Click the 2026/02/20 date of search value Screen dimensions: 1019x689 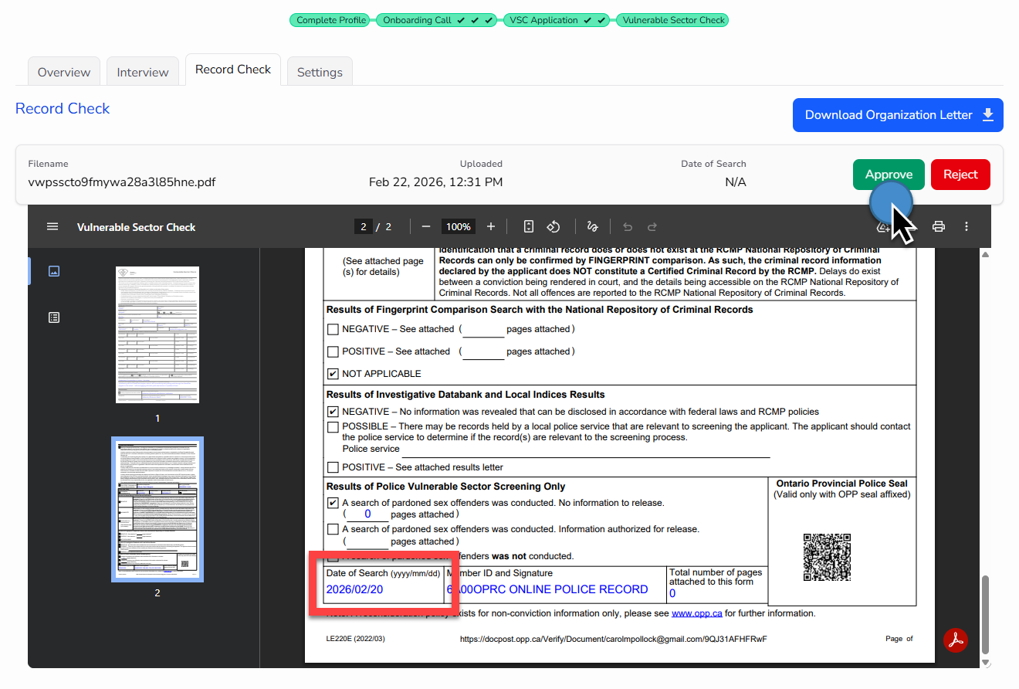pyautogui.click(x=354, y=589)
